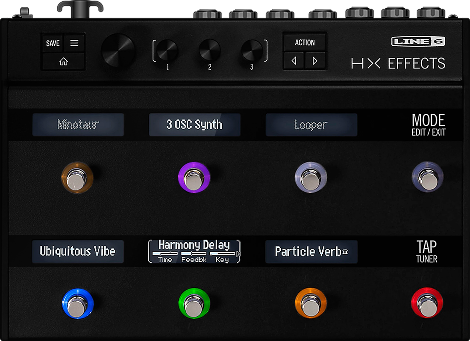Image resolution: width=470 pixels, height=341 pixels.
Task: Toggle the orange Particle Verb footswitch
Action: (311, 303)
